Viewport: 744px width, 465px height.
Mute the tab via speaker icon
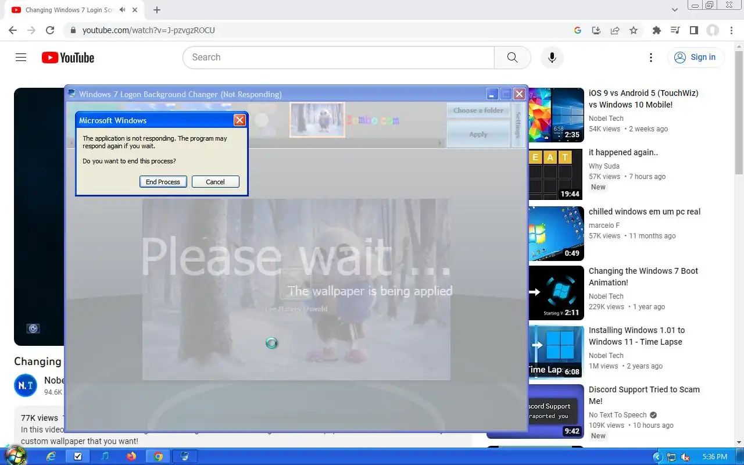123,10
